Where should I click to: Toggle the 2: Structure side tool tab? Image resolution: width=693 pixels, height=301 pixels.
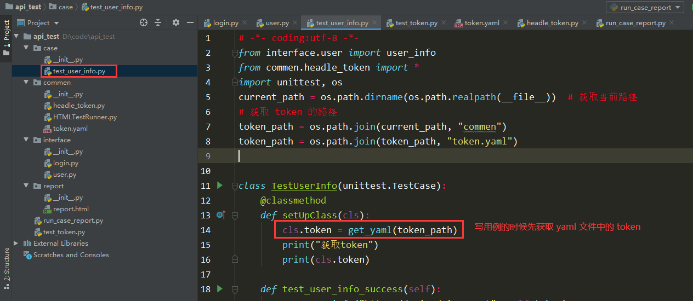(6, 267)
